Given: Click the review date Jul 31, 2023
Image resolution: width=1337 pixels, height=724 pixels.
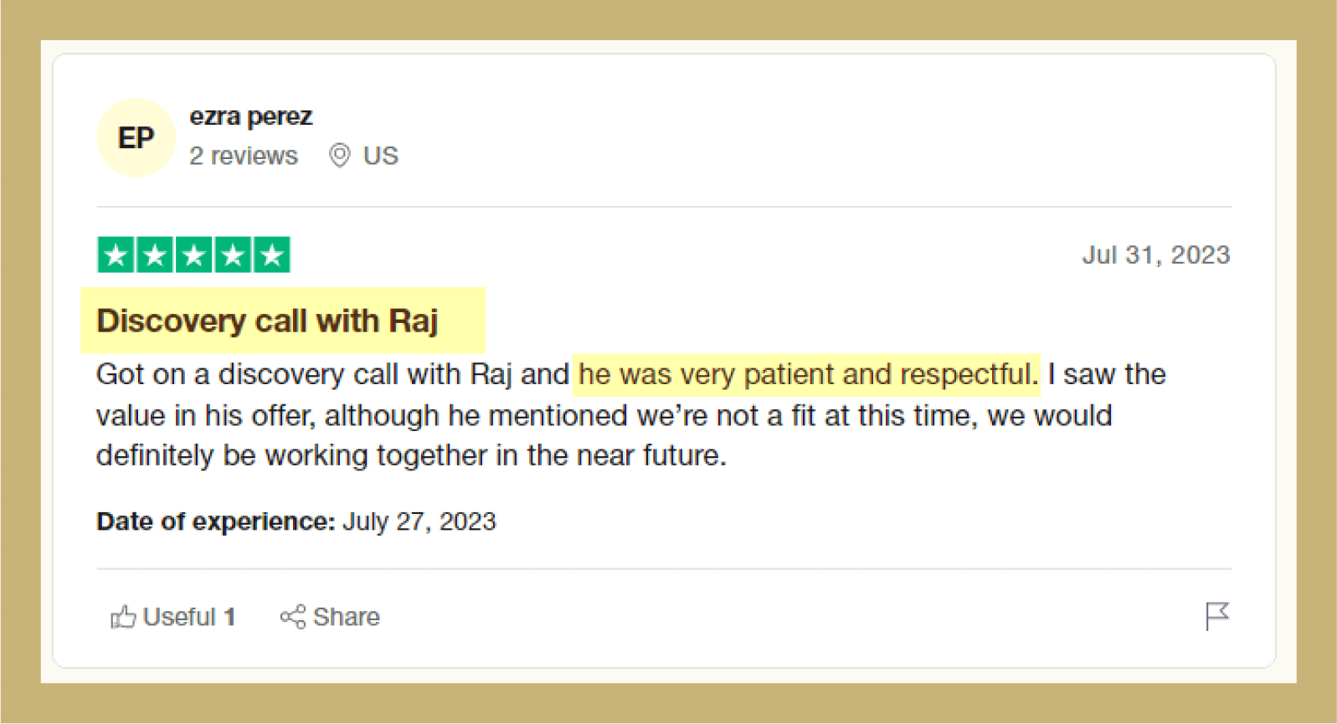Looking at the screenshot, I should pyautogui.click(x=1155, y=254).
